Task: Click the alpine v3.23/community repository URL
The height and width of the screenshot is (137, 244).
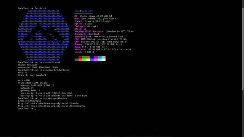Action: tap(51, 106)
